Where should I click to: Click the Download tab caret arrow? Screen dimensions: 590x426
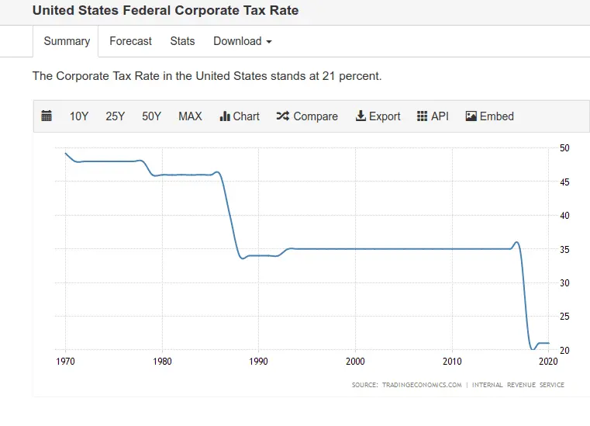coord(269,42)
